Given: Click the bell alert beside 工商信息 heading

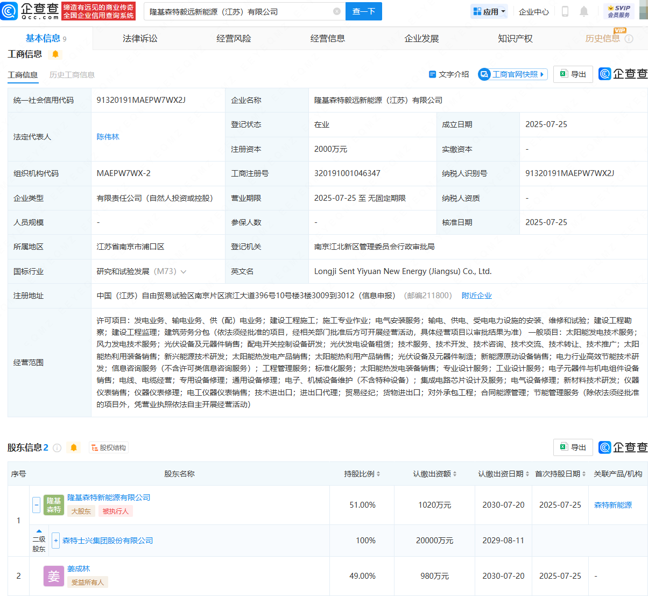Looking at the screenshot, I should (55, 54).
